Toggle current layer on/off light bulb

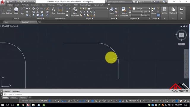pyautogui.click(x=81, y=9)
